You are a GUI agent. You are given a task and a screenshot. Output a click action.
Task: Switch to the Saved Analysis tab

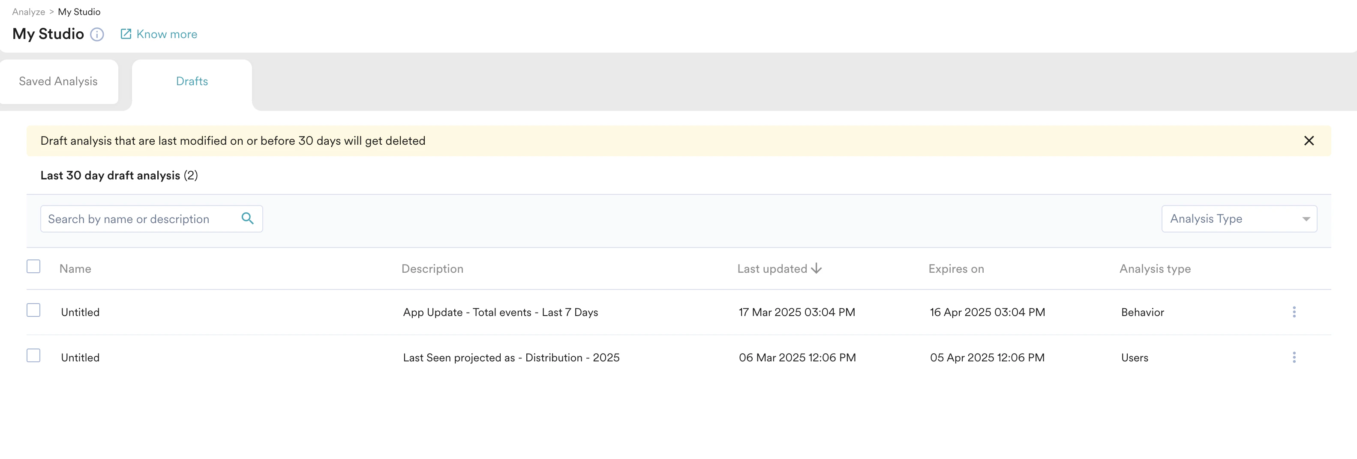click(58, 82)
